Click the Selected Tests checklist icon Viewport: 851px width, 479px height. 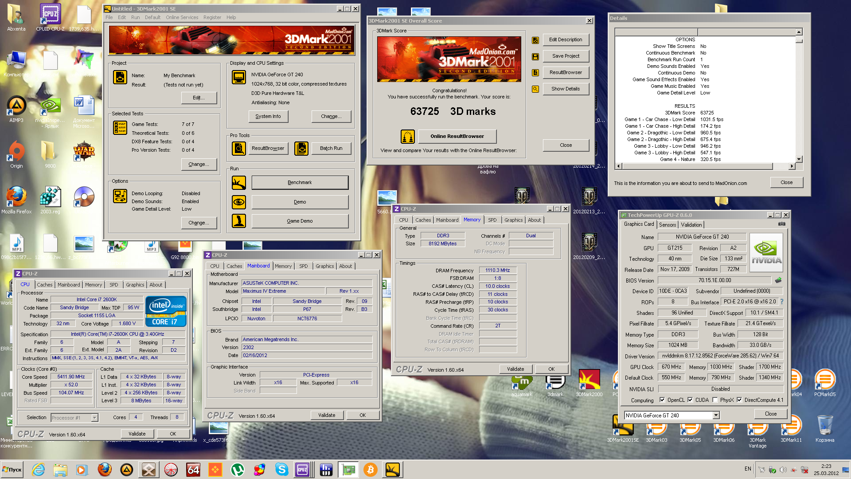(120, 128)
